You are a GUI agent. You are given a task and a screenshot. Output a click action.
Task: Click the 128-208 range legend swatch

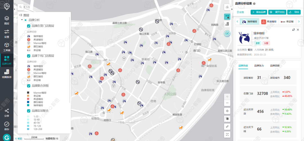pos(28,129)
